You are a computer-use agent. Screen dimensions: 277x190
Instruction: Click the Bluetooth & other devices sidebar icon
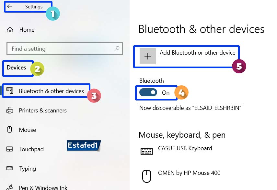point(10,91)
